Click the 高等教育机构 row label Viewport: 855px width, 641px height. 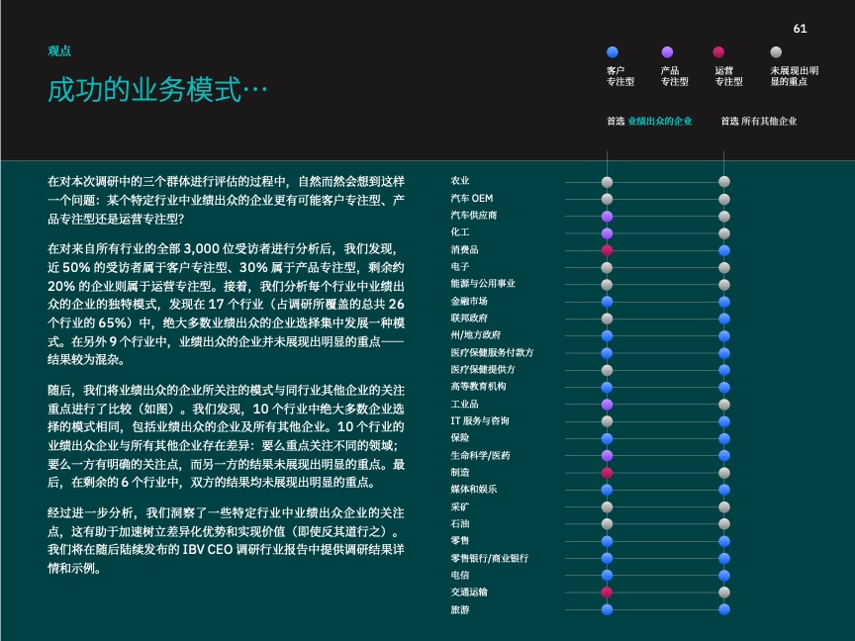click(x=478, y=386)
